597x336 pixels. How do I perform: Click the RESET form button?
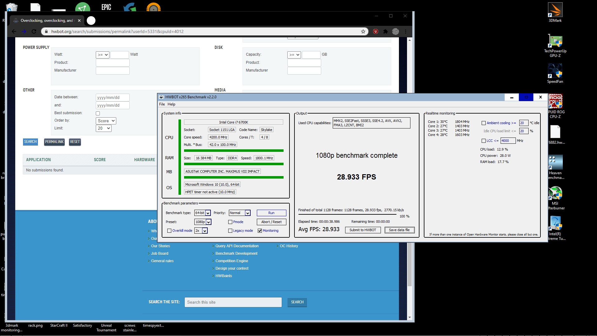pos(75,142)
